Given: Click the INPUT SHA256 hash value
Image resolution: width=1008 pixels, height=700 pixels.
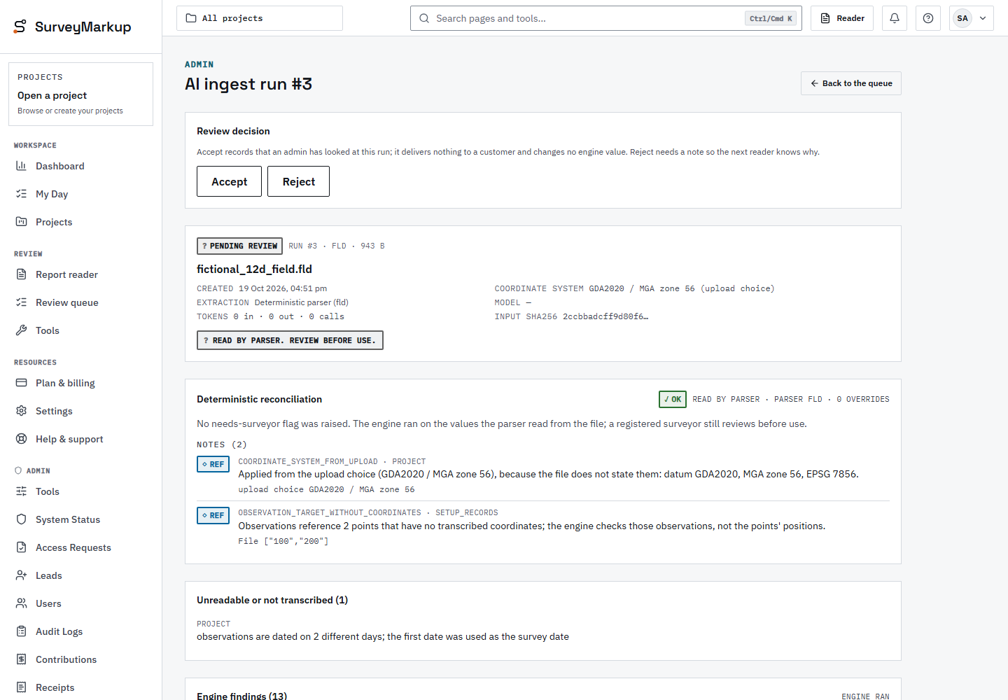Looking at the screenshot, I should pos(605,316).
